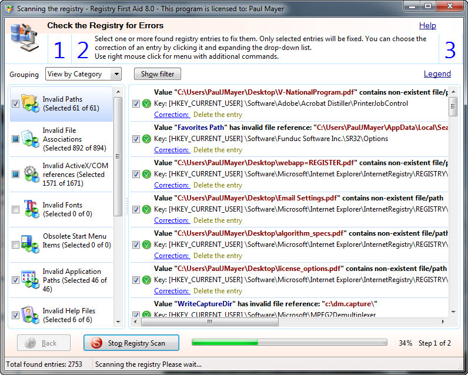The width and height of the screenshot is (468, 375).
Task: Go to wizard step 3
Action: click(x=450, y=50)
